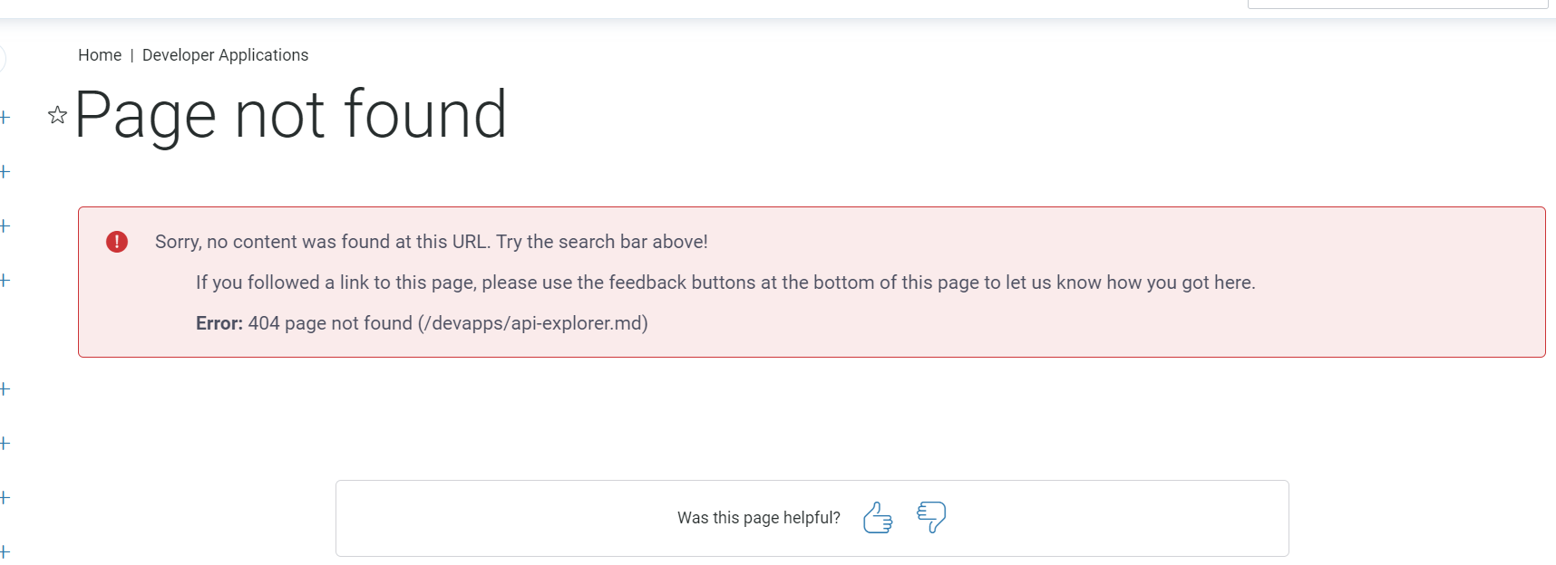The image size is (1556, 565).
Task: Expand the sixth plus item in the sidebar
Action: click(5, 444)
